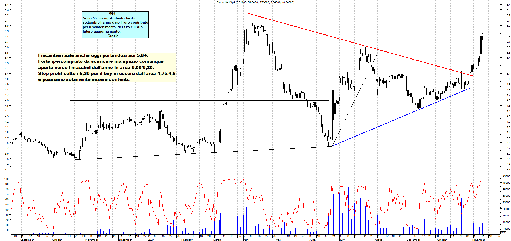Click the '40000' volume scale value
511x241 pixels.
[x=506, y=183]
